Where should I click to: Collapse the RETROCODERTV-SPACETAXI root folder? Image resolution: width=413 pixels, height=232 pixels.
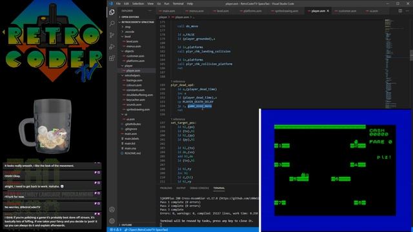[137, 22]
